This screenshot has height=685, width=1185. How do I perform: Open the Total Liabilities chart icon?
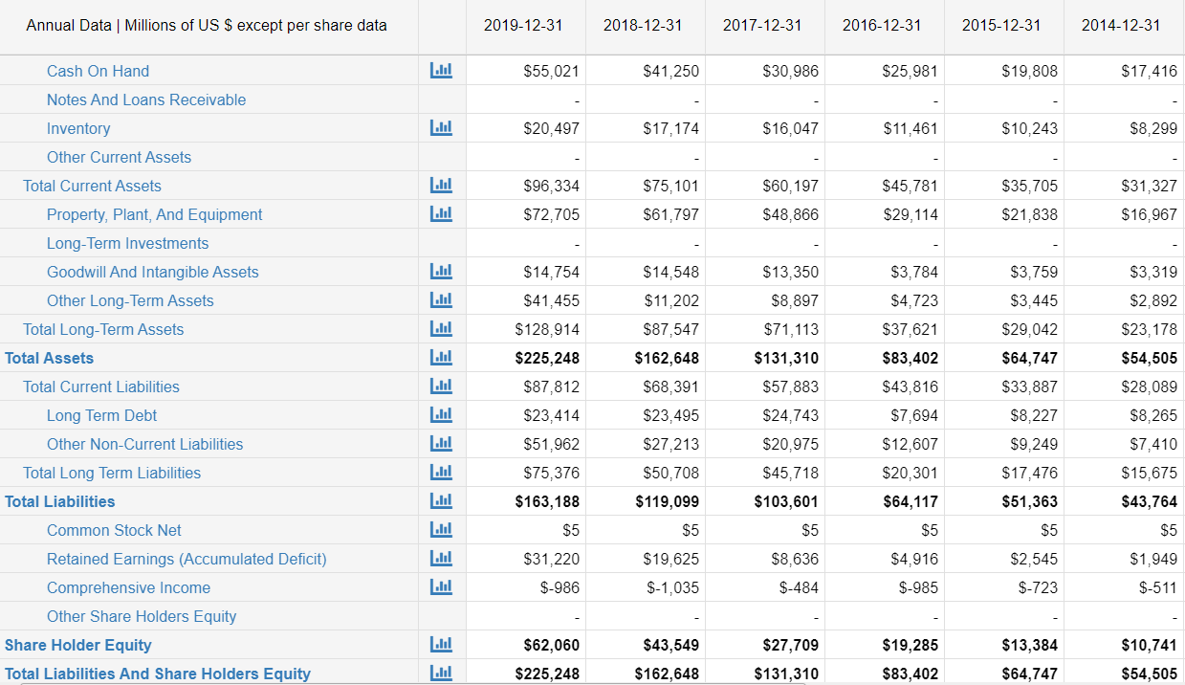pos(441,500)
